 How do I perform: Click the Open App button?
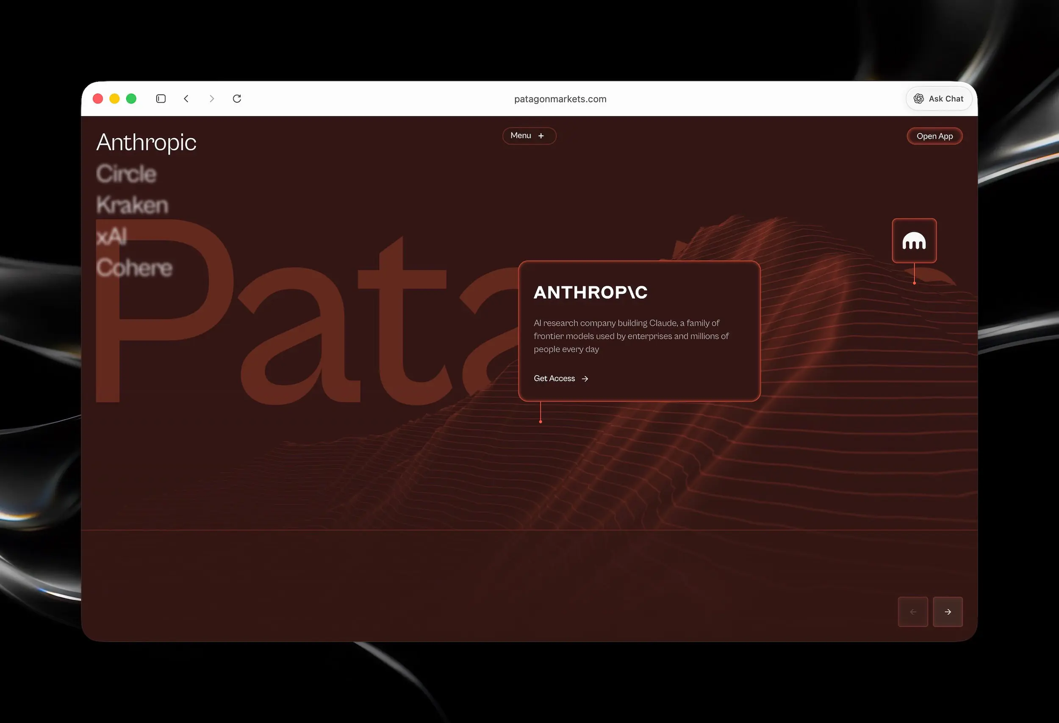pos(934,136)
